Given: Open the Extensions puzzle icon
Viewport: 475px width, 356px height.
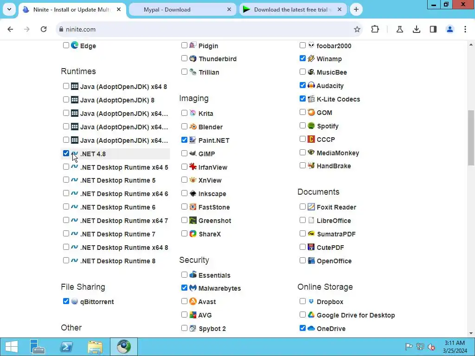Looking at the screenshot, I should pyautogui.click(x=375, y=29).
